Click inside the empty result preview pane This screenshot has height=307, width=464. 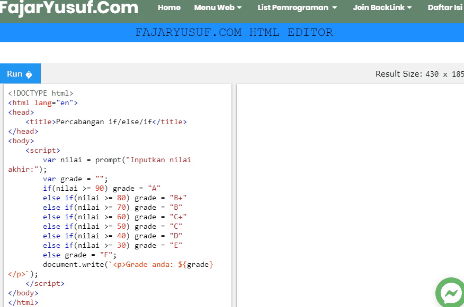[x=350, y=185]
